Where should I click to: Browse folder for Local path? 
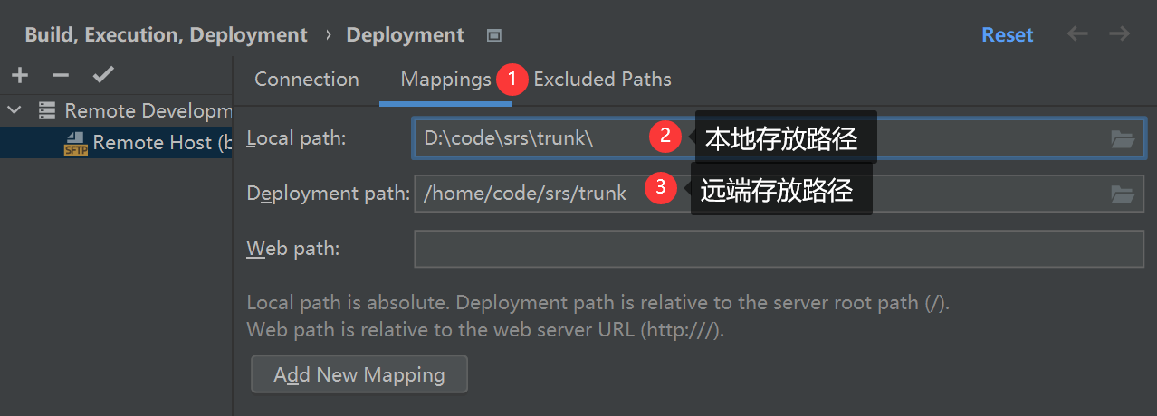point(1123,139)
